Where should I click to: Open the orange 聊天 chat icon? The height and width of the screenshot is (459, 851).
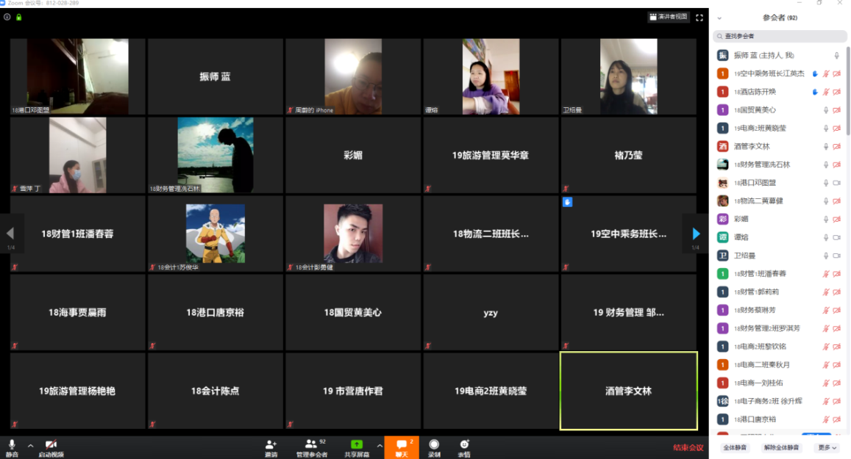pyautogui.click(x=401, y=444)
